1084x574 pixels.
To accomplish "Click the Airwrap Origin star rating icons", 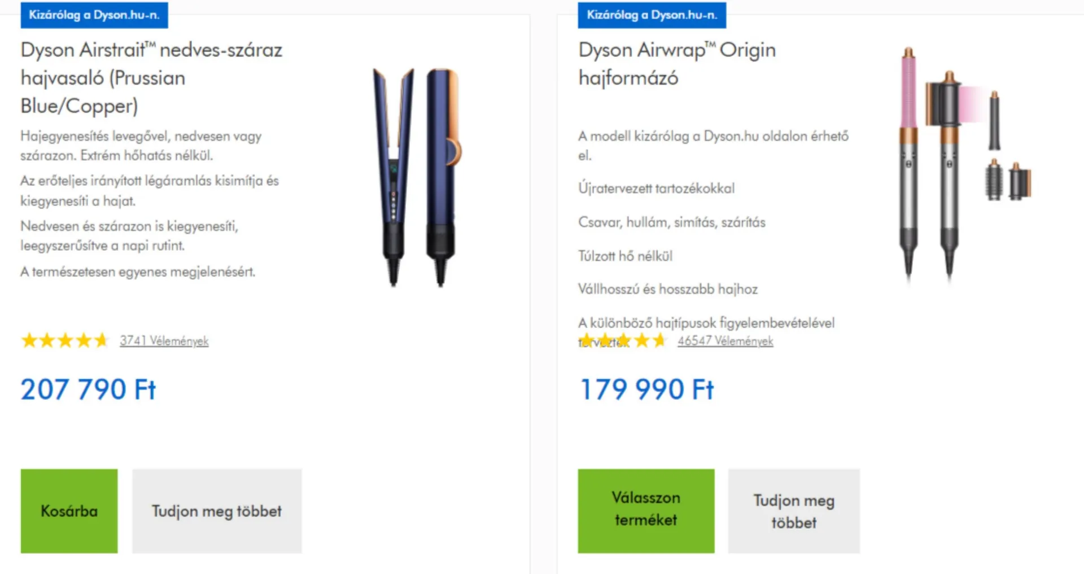I will [622, 340].
